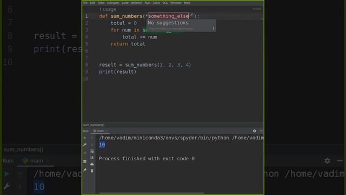Click line number 1 in front editor gutter

click(86, 16)
